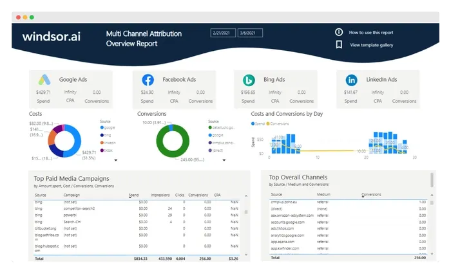Select the (direct) channel row
The width and height of the screenshot is (451, 274).
tap(349, 209)
